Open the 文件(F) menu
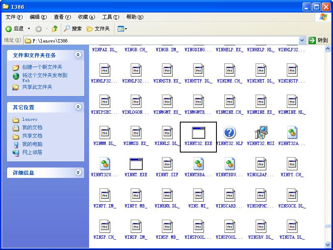The width and height of the screenshot is (333, 250). [x=14, y=17]
